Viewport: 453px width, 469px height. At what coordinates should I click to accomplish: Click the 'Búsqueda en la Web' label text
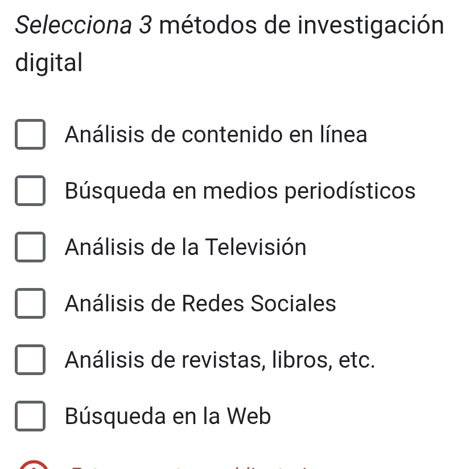[x=167, y=417]
